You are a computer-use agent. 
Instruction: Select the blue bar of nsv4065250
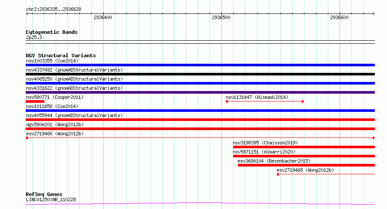click(x=200, y=83)
